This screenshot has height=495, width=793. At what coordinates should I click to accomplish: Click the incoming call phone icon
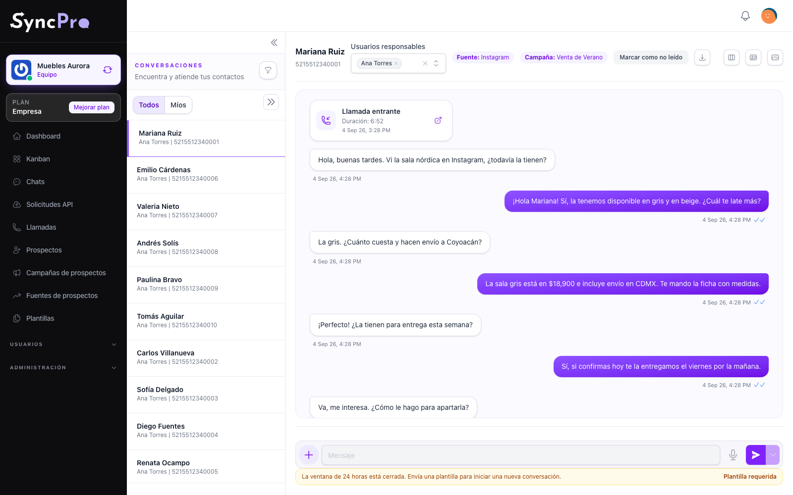coord(326,120)
